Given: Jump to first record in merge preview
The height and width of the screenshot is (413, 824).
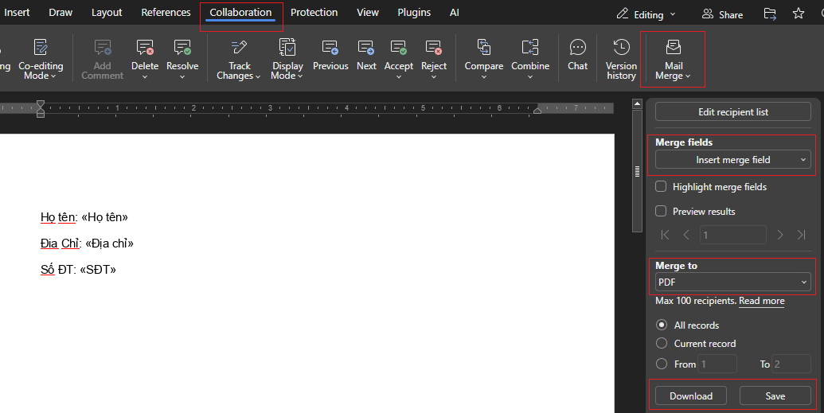Looking at the screenshot, I should (666, 235).
